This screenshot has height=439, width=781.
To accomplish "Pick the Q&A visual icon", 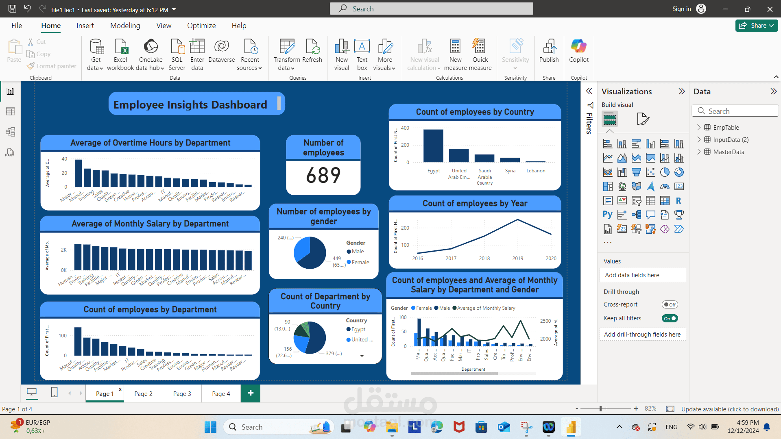I will [x=650, y=215].
